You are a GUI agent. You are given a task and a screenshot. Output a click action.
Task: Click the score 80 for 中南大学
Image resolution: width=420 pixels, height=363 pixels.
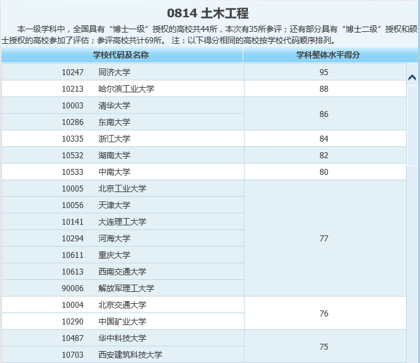325,172
